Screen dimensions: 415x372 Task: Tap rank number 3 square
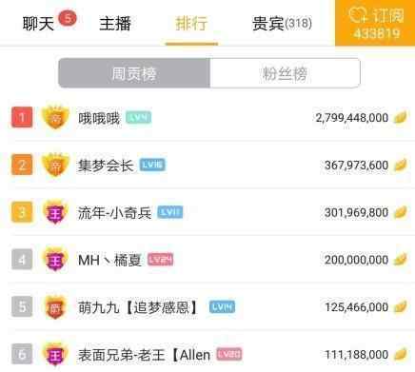coord(22,212)
